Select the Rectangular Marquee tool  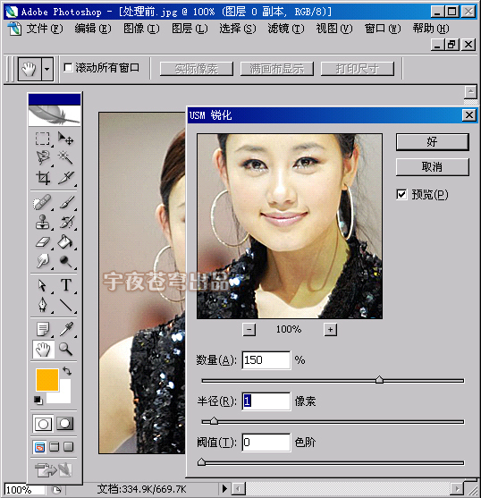[43, 139]
